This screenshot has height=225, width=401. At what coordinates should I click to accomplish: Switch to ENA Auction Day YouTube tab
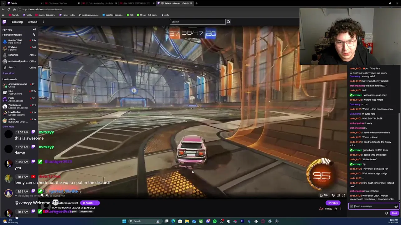(x=99, y=3)
